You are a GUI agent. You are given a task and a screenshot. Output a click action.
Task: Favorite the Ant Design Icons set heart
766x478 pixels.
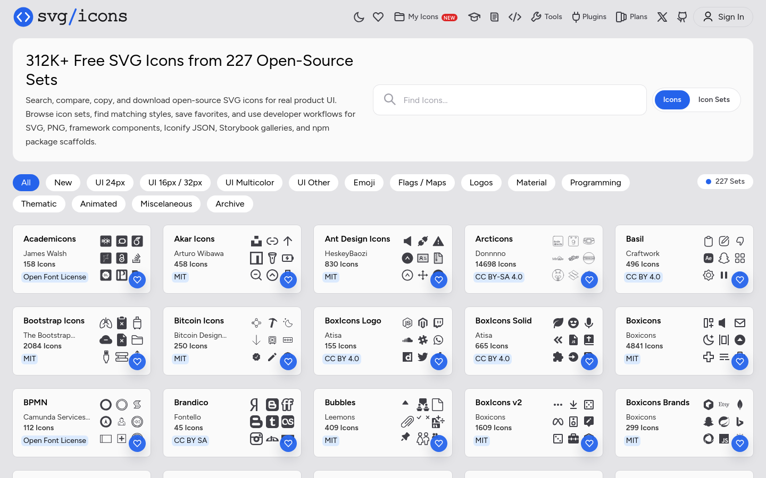tap(439, 280)
